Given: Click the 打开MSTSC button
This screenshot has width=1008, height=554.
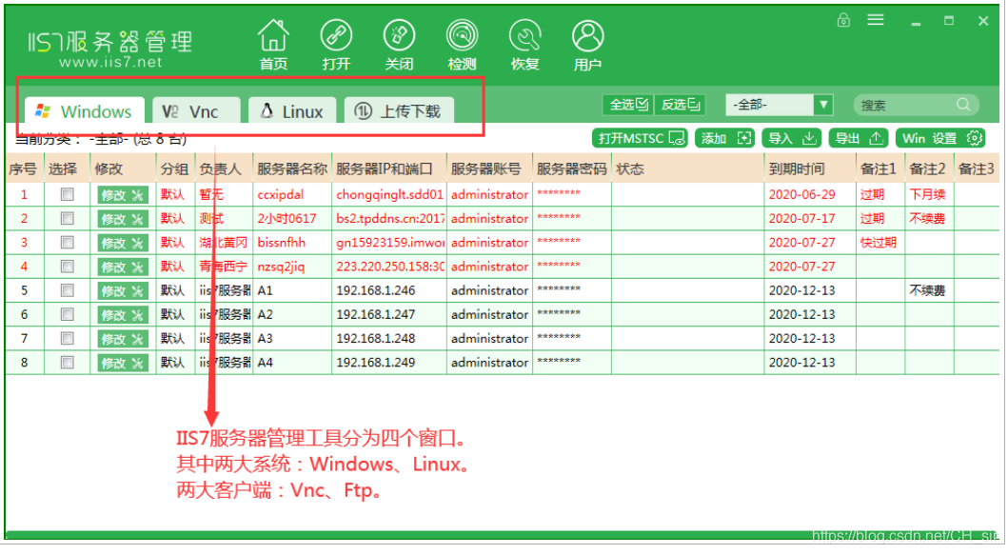Looking at the screenshot, I should 640,138.
